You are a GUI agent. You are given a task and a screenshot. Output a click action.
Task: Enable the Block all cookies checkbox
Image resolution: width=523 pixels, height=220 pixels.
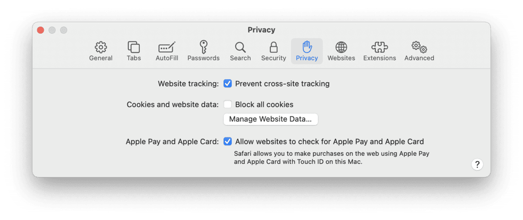[228, 105]
